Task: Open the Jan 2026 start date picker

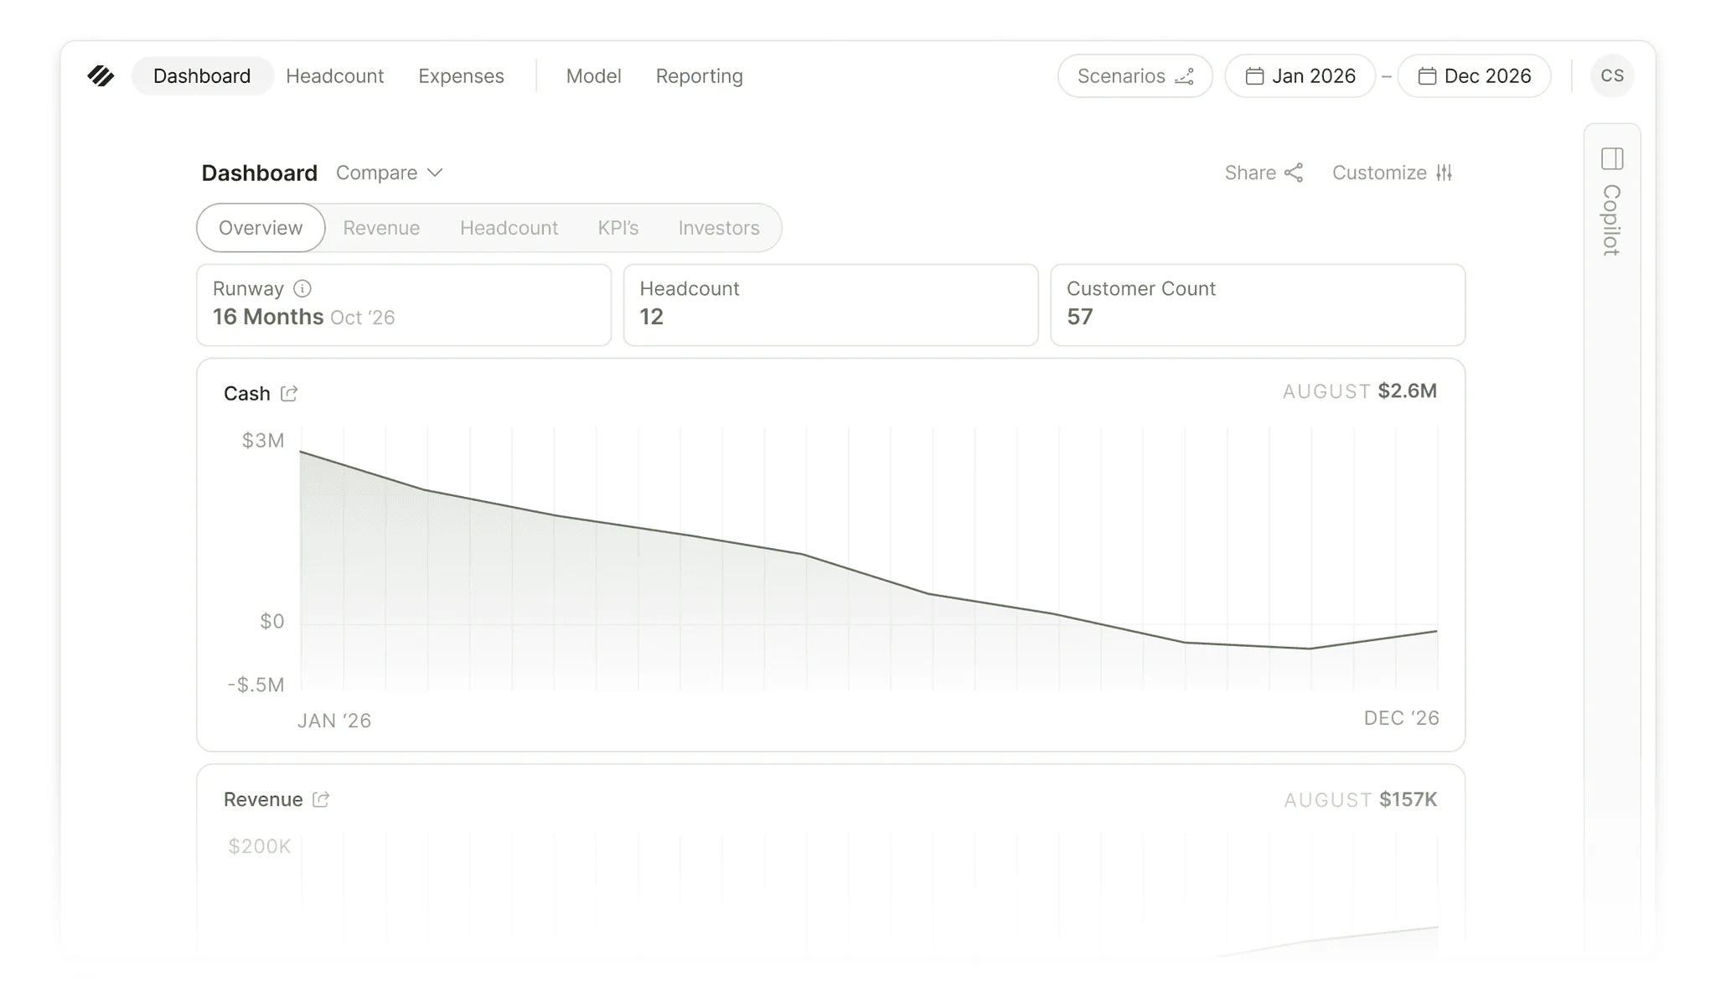Action: pyautogui.click(x=1300, y=76)
